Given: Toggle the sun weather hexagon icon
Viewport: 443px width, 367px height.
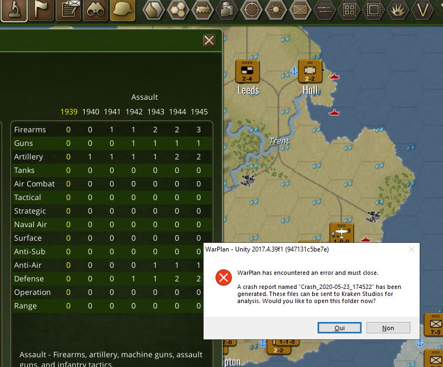Looking at the screenshot, I should [x=276, y=10].
